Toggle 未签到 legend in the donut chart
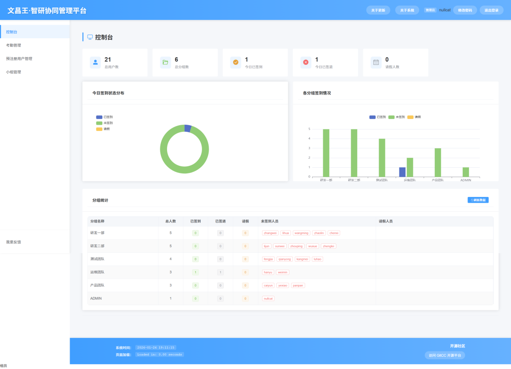The width and height of the screenshot is (511, 369). coord(104,123)
